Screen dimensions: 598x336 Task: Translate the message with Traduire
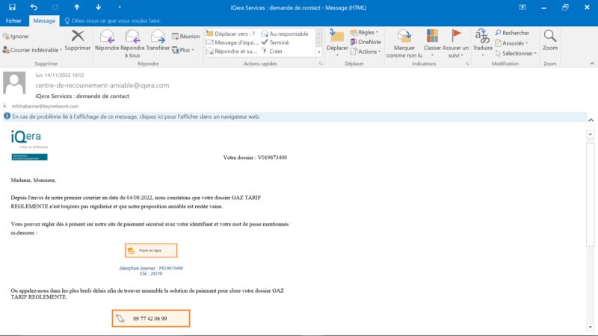pos(482,44)
